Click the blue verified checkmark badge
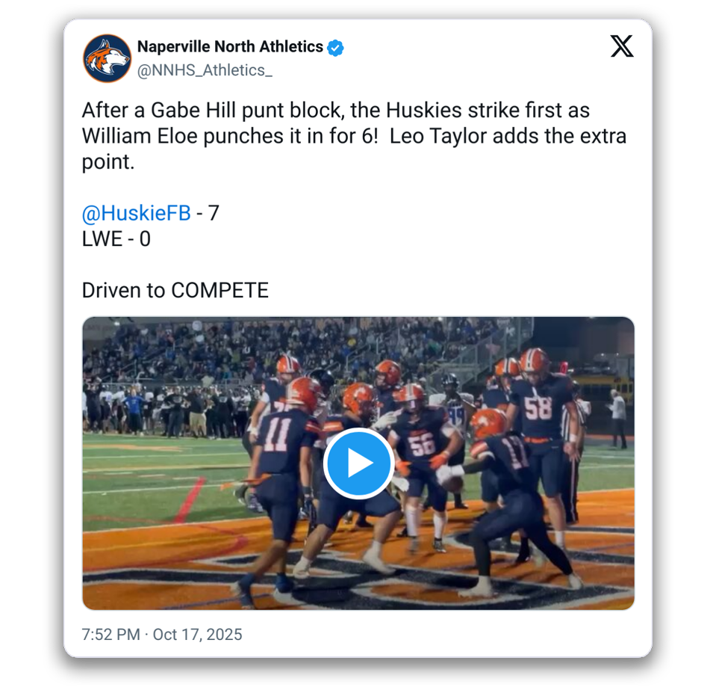Screen dimensions: 716x693 click(x=336, y=47)
